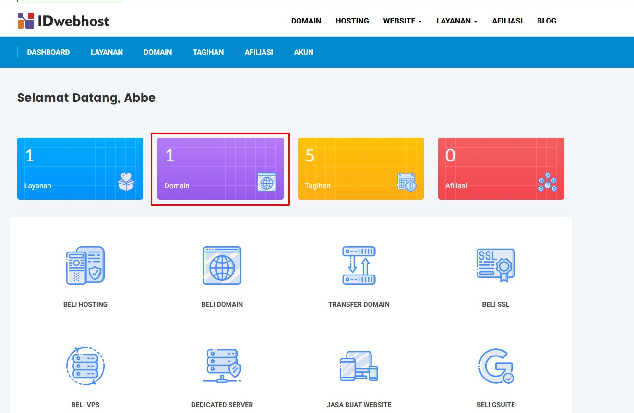Click the Transfer Domain arrows icon
This screenshot has width=634, height=413.
point(359,265)
